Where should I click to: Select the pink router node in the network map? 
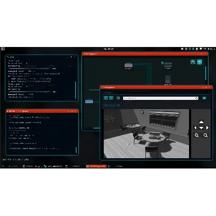129,65
